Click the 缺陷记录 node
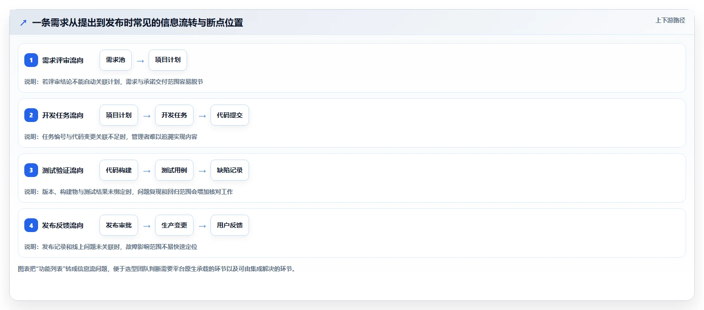Image resolution: width=704 pixels, height=310 pixels. click(x=230, y=170)
